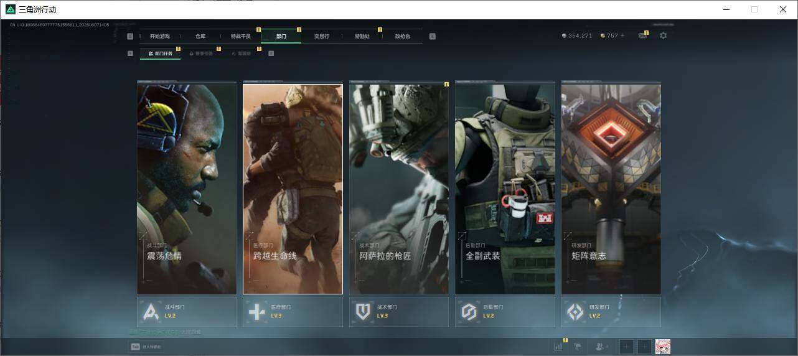Select the middle sub-tab beside 部门任务
This screenshot has width=798, height=356.
[201, 54]
